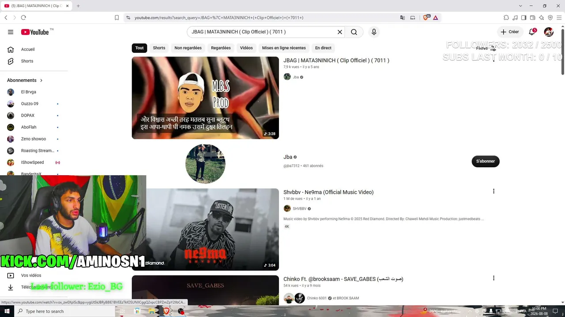The image size is (565, 317).
Task: Open the Brave VPN shield icon
Action: pyautogui.click(x=550, y=18)
